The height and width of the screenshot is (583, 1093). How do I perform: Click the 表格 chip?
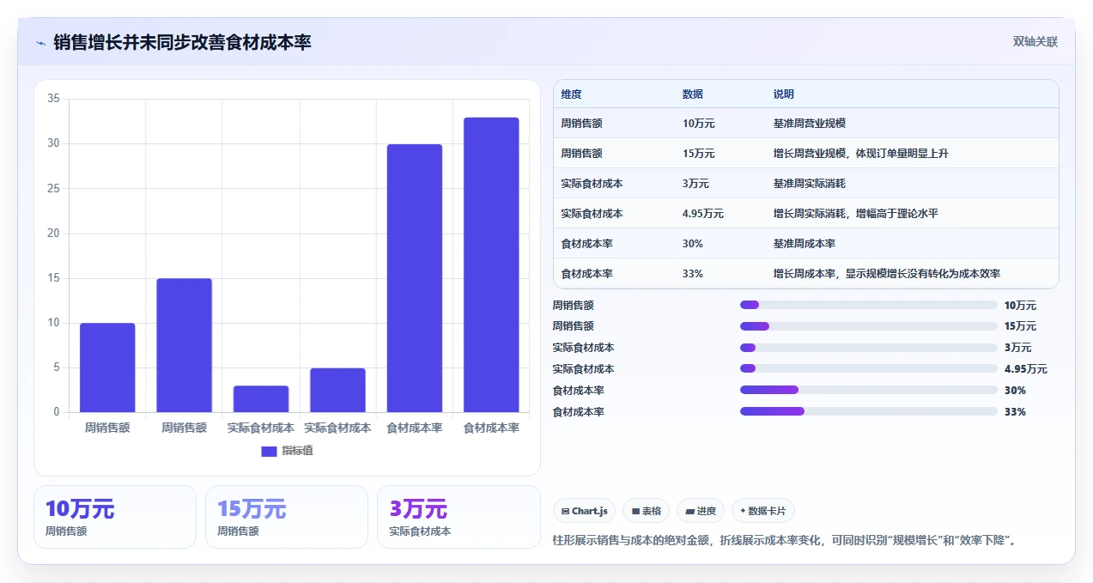(x=647, y=511)
